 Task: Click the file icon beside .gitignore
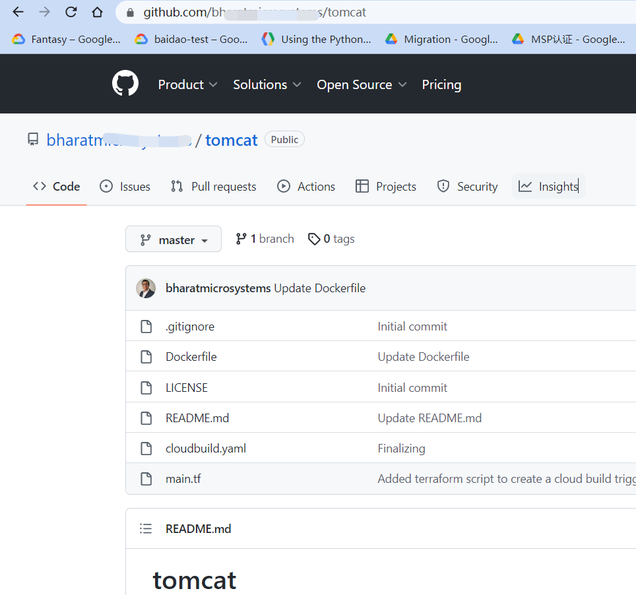[146, 326]
